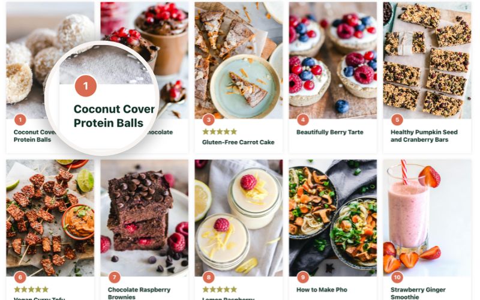Open the Strawberry Ginger Smoothie title
The height and width of the screenshot is (300, 480).
pyautogui.click(x=418, y=293)
